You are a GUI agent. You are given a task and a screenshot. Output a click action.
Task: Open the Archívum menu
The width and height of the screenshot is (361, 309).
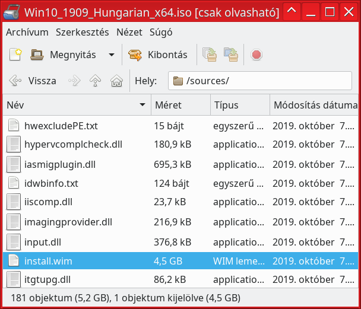(27, 32)
